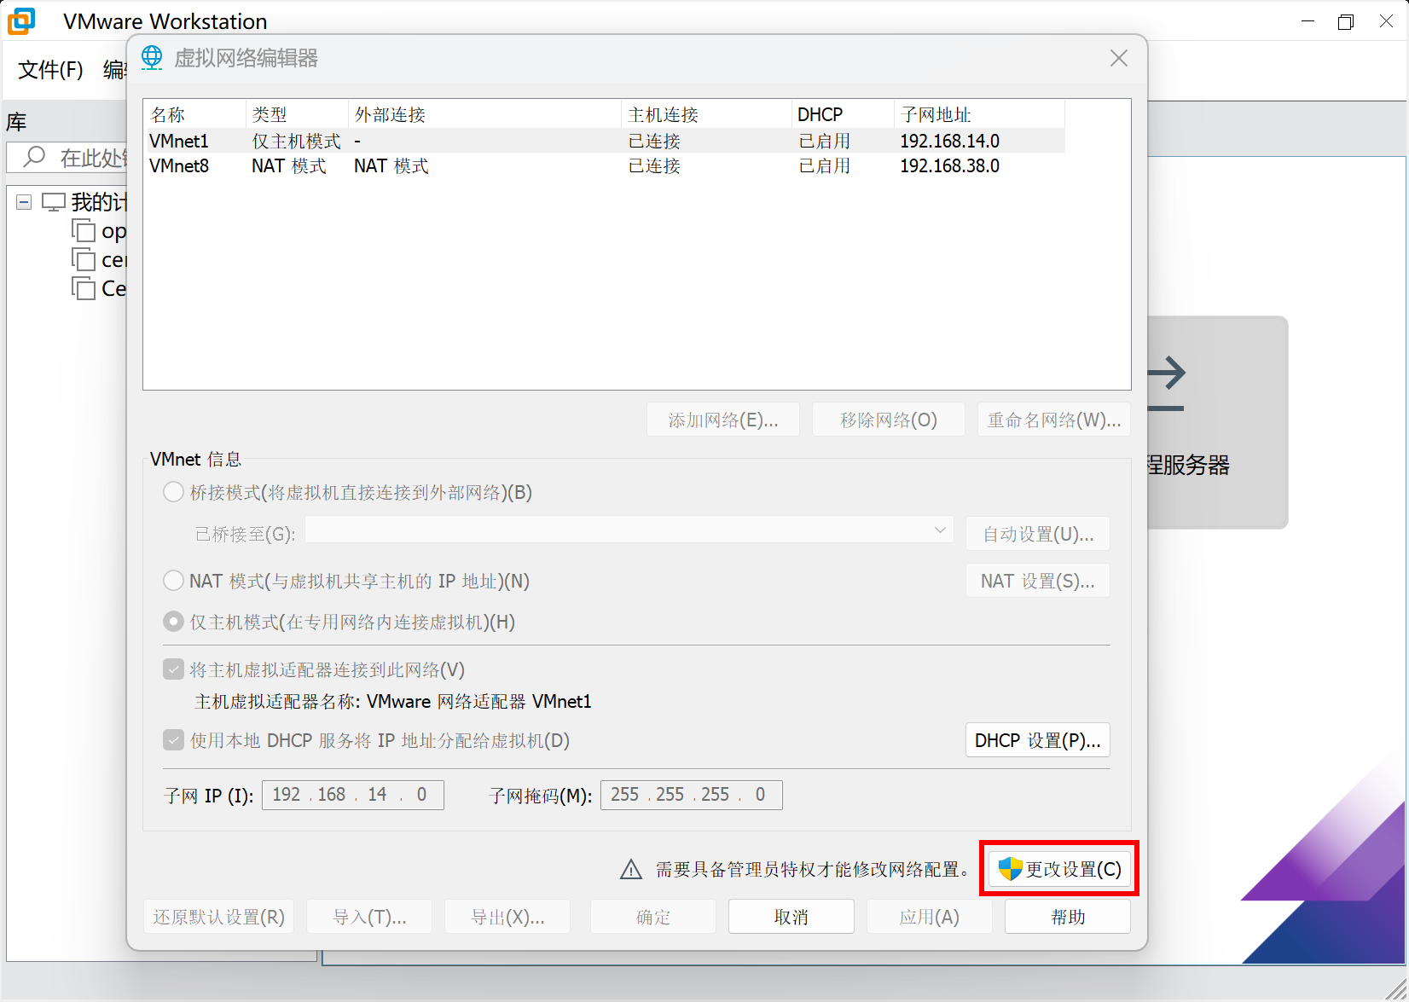Click the 确定 button
This screenshot has height=1002, width=1409.
point(653,917)
